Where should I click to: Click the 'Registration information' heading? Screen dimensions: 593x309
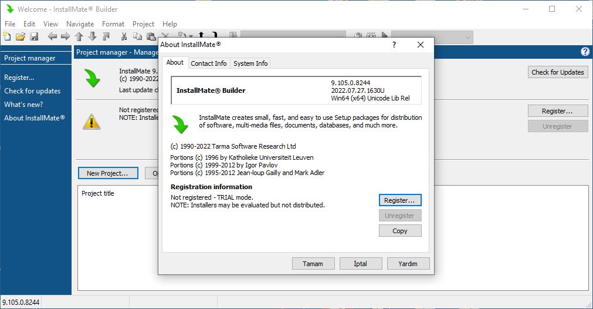(x=211, y=187)
